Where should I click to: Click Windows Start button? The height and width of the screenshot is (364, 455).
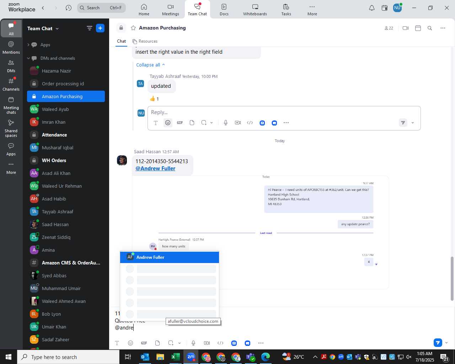tap(9, 357)
